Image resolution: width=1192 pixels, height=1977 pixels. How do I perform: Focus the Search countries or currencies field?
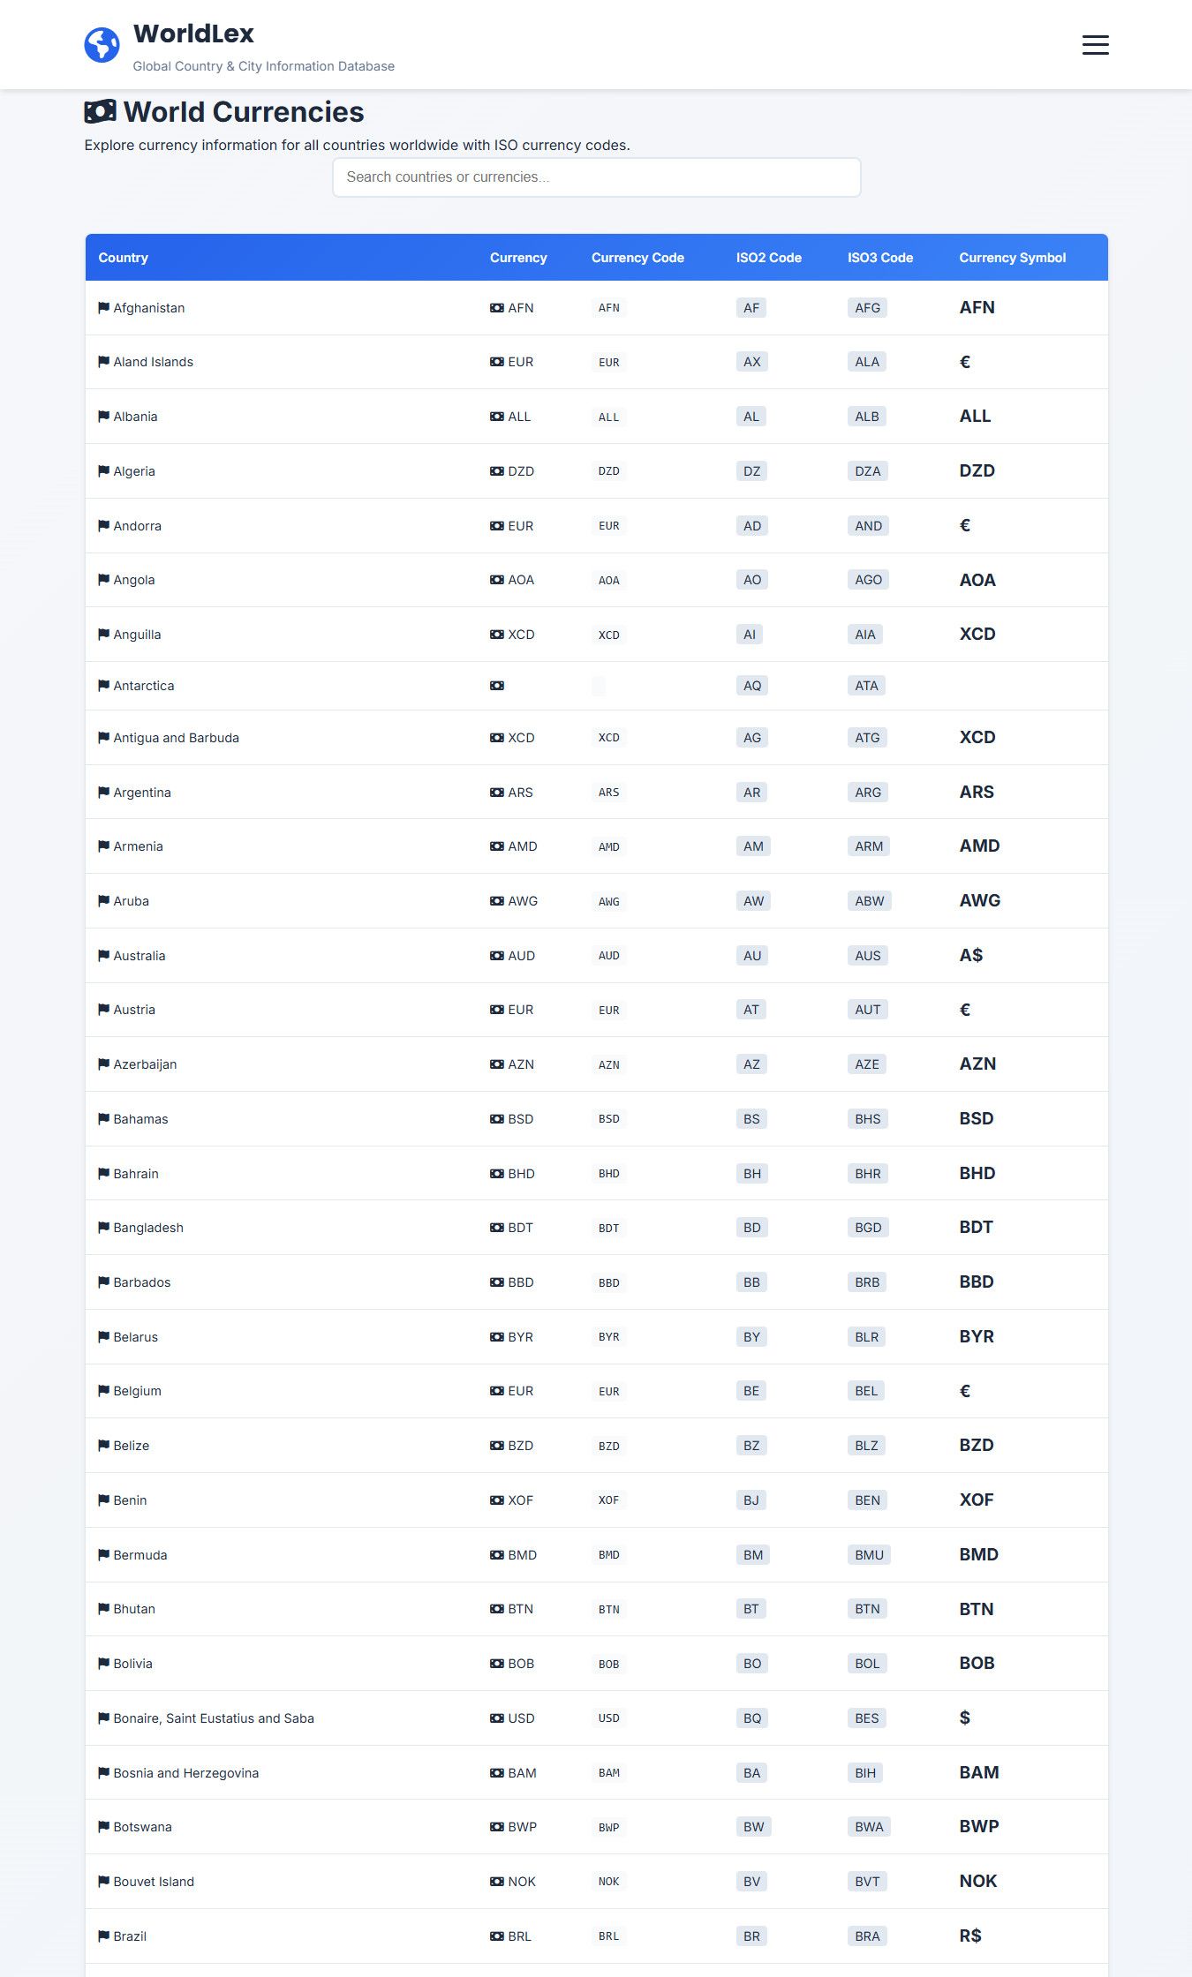point(596,177)
